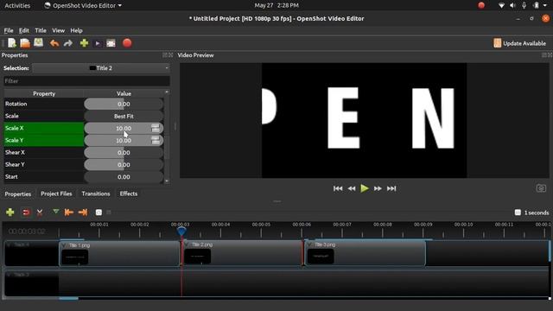Switch to the Effects tab

[x=129, y=194]
